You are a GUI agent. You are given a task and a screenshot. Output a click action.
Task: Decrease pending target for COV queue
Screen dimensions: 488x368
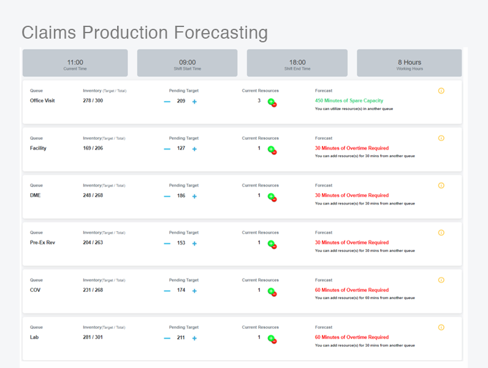tap(167, 291)
